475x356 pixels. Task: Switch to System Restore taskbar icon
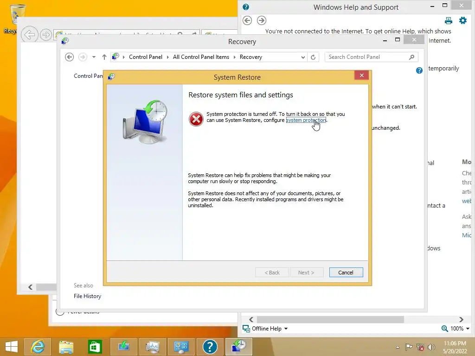239,347
